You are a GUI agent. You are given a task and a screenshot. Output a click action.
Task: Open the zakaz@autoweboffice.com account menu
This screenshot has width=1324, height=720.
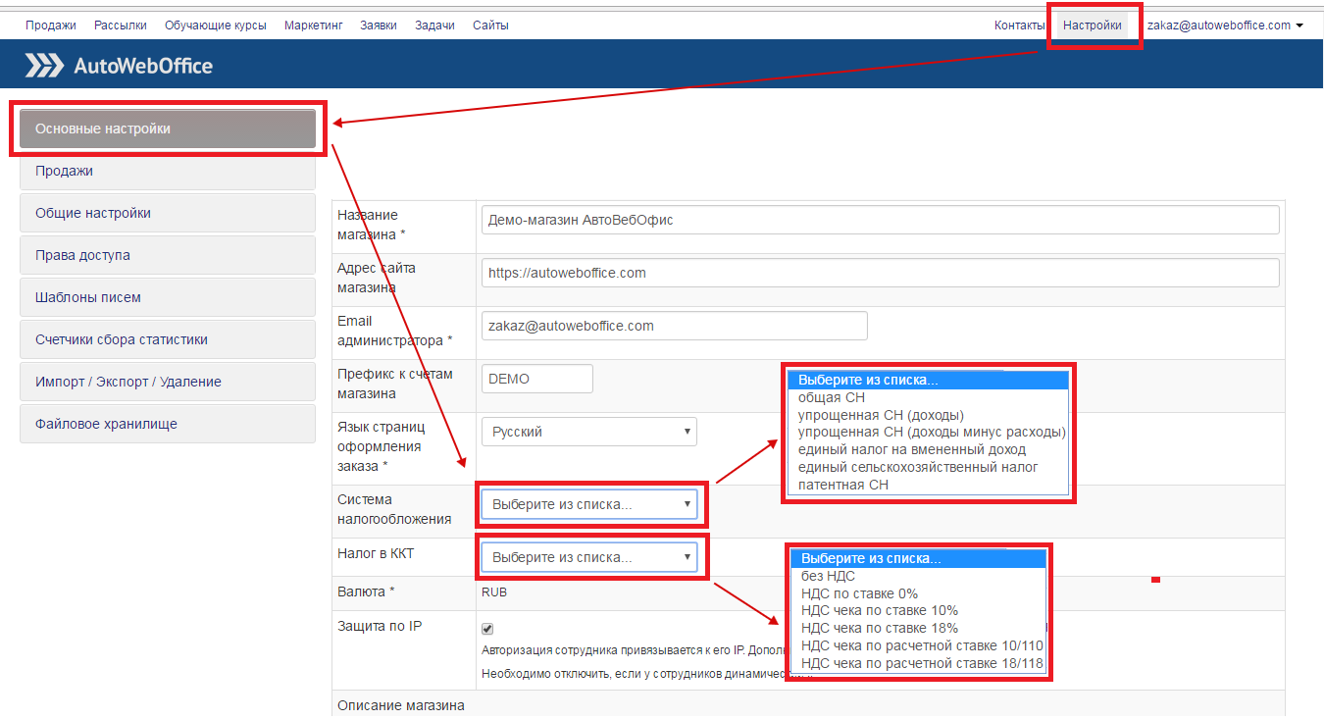[1224, 26]
